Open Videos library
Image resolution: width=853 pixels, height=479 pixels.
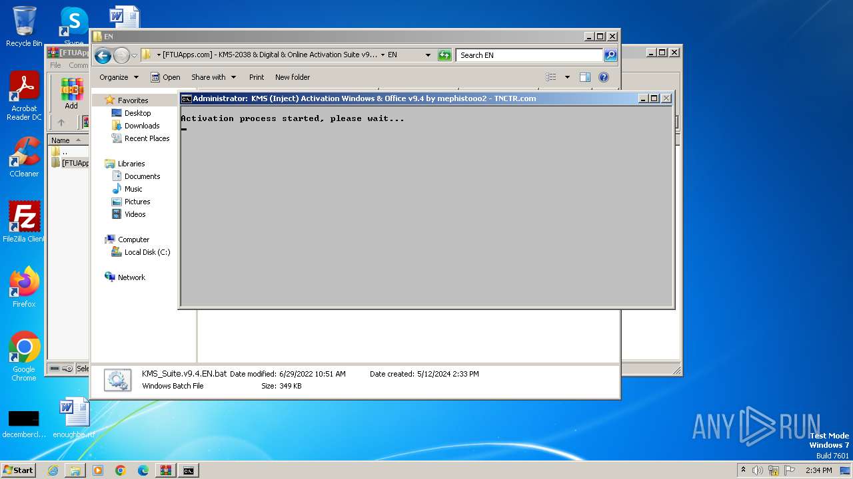tap(135, 214)
